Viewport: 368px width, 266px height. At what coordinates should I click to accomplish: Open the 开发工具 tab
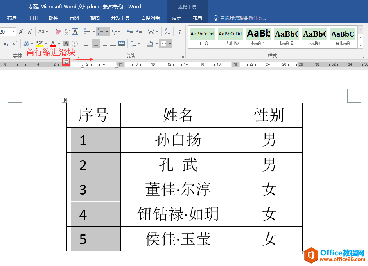120,18
